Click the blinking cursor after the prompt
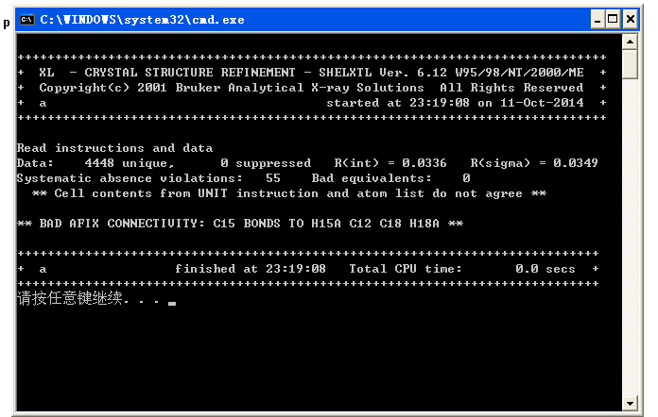The height and width of the screenshot is (417, 658). (x=172, y=304)
